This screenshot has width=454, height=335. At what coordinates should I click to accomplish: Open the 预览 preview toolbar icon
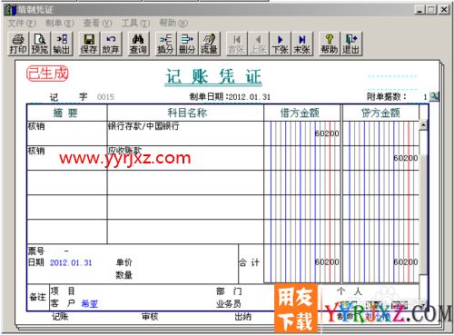(40, 44)
